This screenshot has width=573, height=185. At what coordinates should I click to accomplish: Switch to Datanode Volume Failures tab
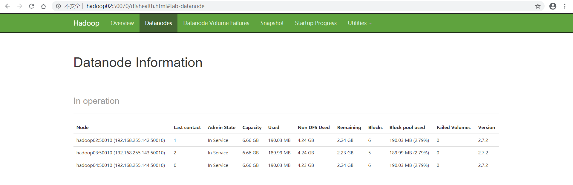(216, 23)
